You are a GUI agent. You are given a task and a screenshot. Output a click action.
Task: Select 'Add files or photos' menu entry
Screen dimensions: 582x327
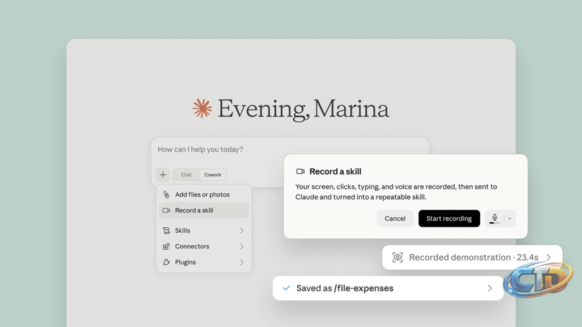click(204, 194)
